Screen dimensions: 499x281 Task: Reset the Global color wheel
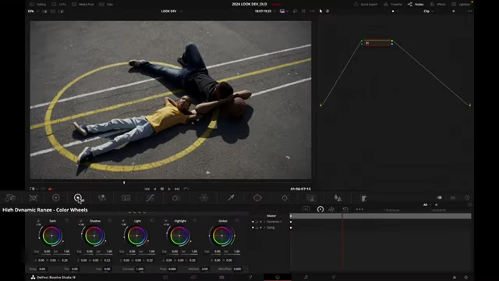[x=237, y=221]
